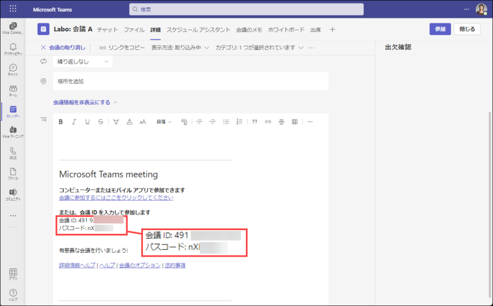The height and width of the screenshot is (306, 493).
Task: Open the スケジュール アシスタント tab
Action: click(198, 30)
